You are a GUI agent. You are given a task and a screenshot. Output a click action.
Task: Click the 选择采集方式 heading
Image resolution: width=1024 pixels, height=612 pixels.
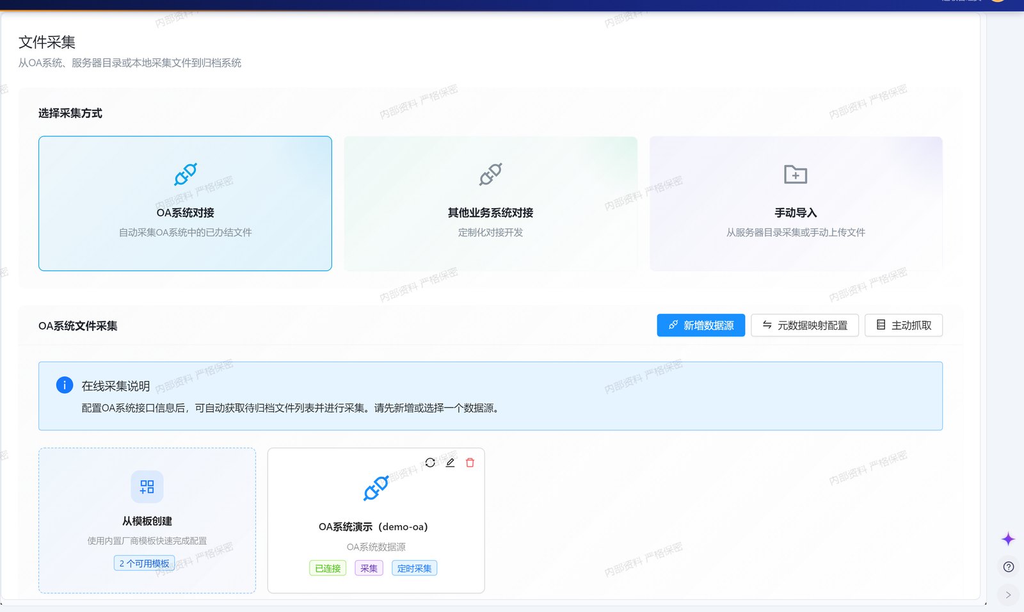pos(70,113)
